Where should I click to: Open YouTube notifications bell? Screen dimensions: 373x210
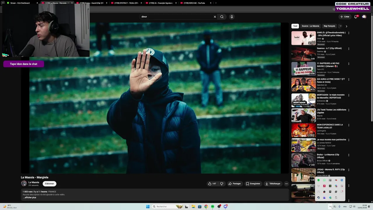(356, 17)
